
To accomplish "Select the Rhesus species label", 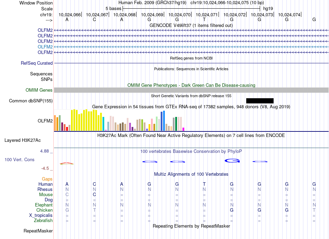I will pyautogui.click(x=45, y=189).
